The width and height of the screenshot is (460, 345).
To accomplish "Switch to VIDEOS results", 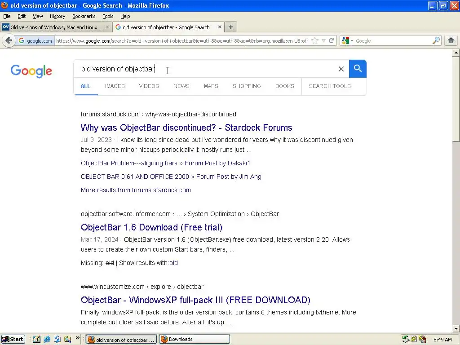I will pos(149,86).
